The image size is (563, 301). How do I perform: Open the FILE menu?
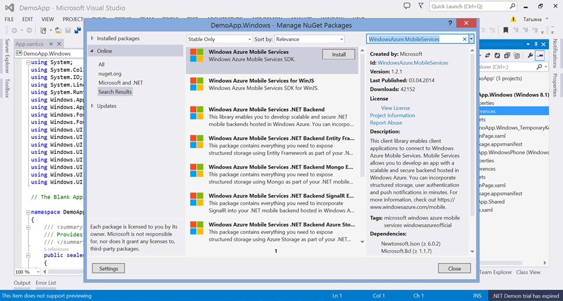[9, 19]
